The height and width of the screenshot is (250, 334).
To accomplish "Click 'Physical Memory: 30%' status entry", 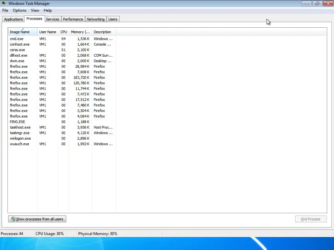I will click(x=98, y=234).
